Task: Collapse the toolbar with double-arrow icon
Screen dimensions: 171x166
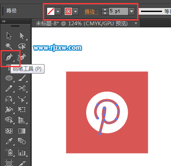Action: click(x=4, y=21)
